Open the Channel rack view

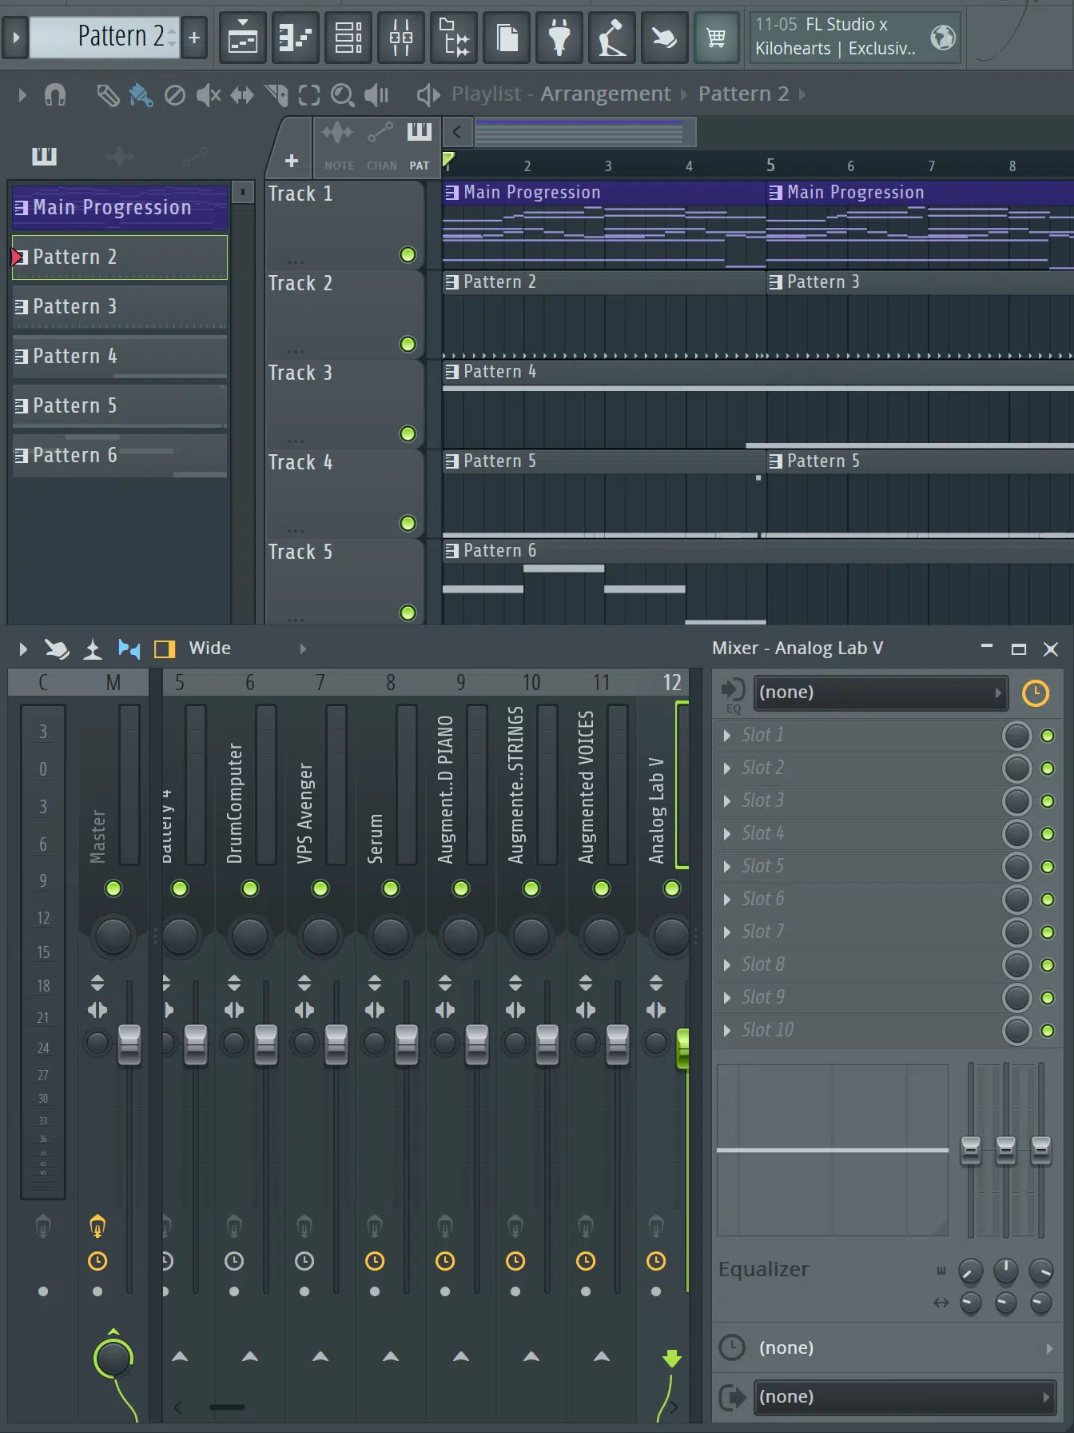click(348, 38)
